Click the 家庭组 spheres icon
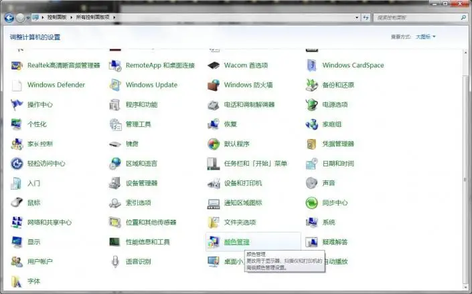The width and height of the screenshot is (472, 294). [311, 124]
